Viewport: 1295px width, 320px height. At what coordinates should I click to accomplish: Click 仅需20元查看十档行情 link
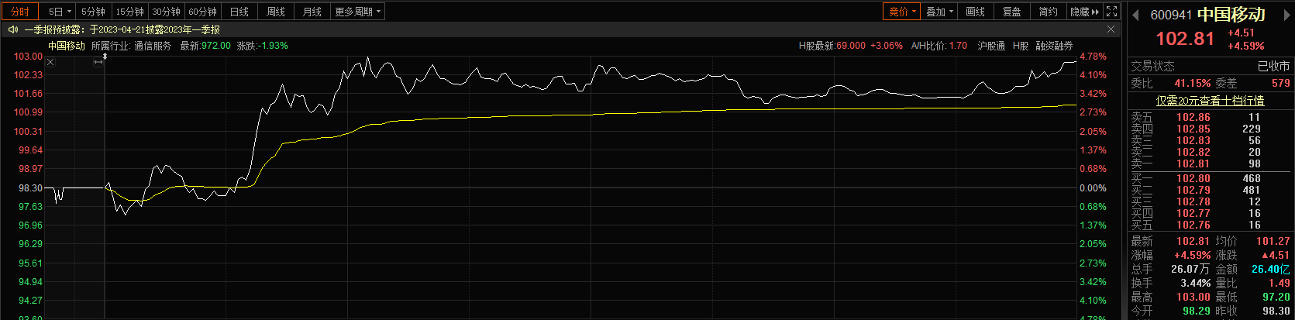pos(1210,101)
